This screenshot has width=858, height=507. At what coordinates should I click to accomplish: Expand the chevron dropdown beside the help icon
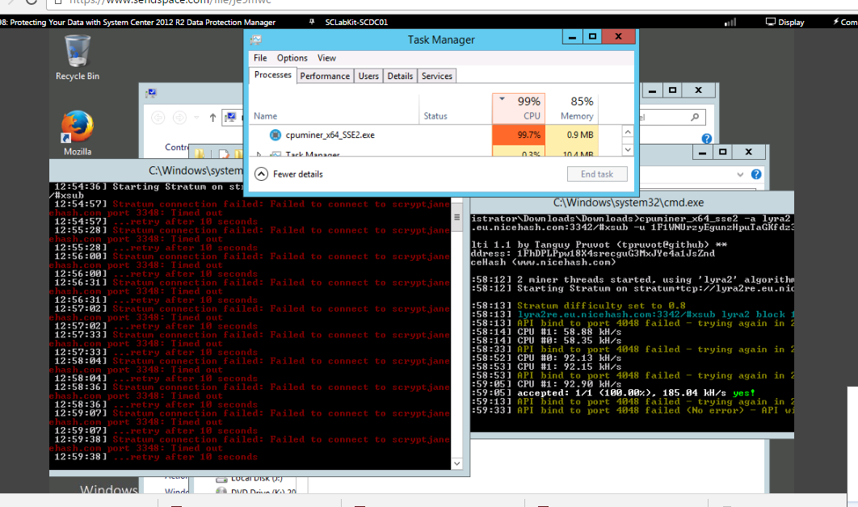coord(740,174)
